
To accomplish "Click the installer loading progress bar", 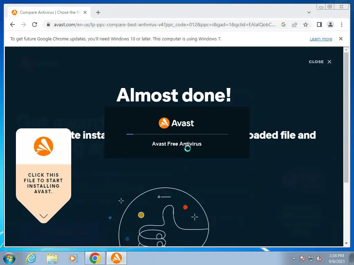I will pyautogui.click(x=177, y=134).
